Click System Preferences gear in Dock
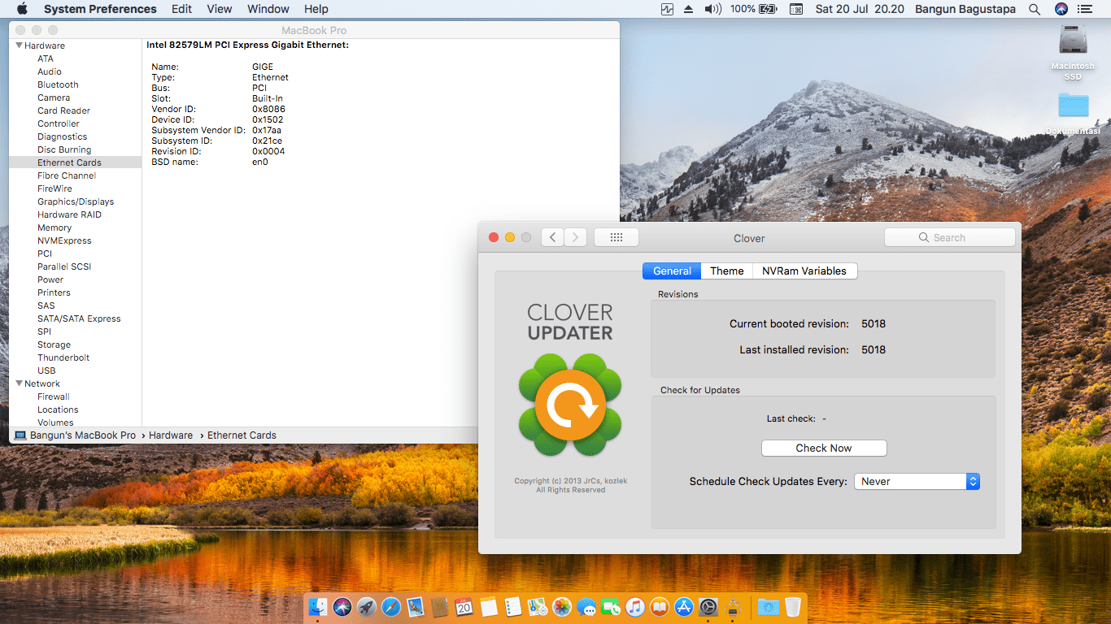 pyautogui.click(x=708, y=607)
